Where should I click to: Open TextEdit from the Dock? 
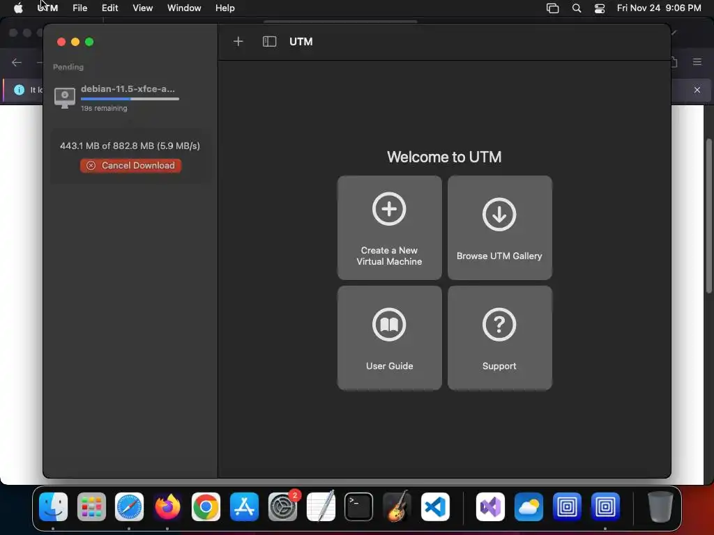coord(321,507)
